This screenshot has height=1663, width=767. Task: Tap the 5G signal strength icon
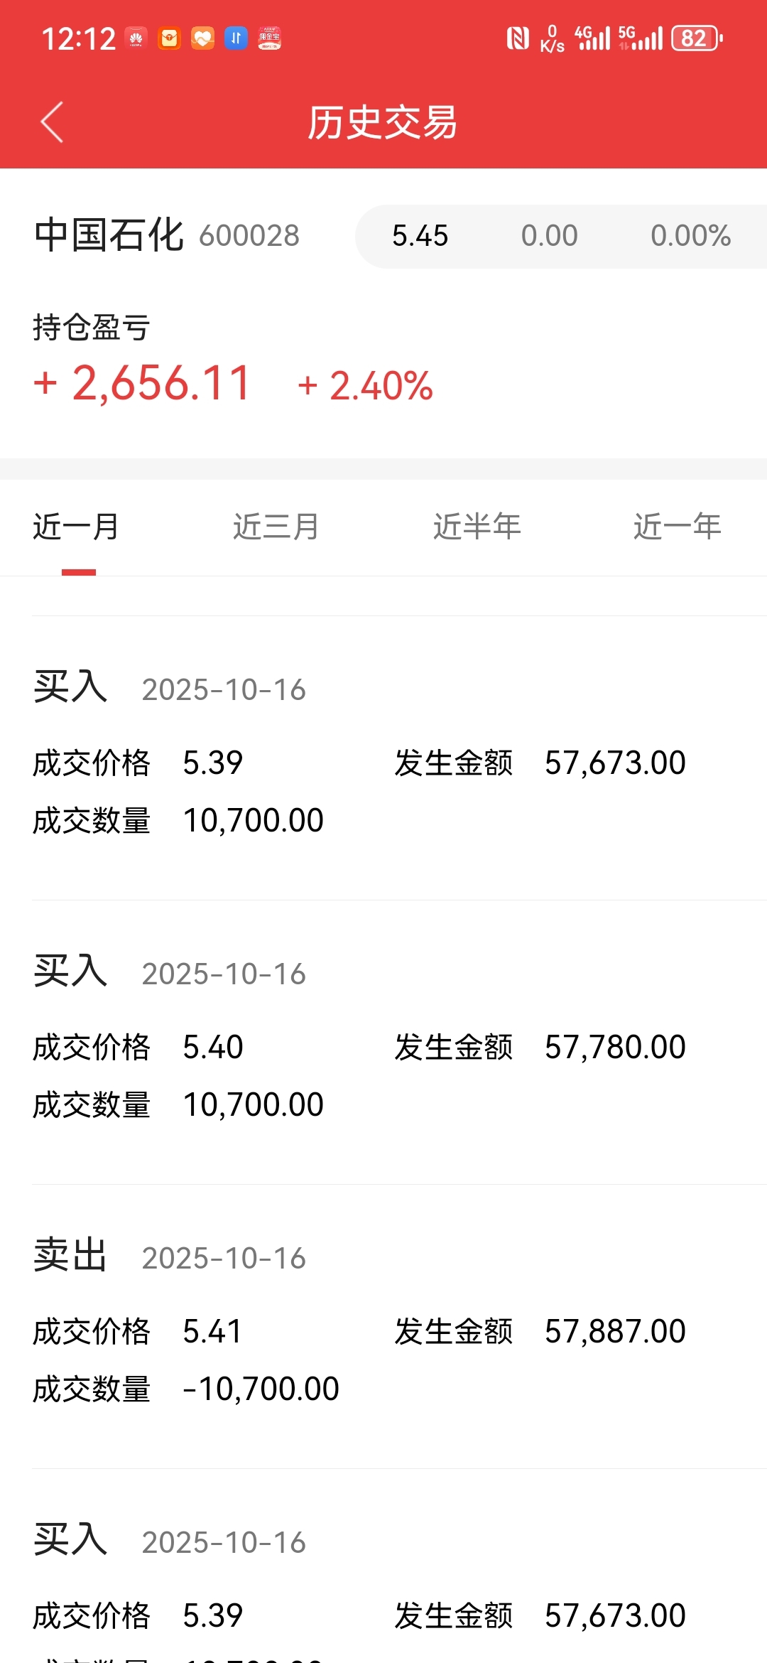point(640,38)
